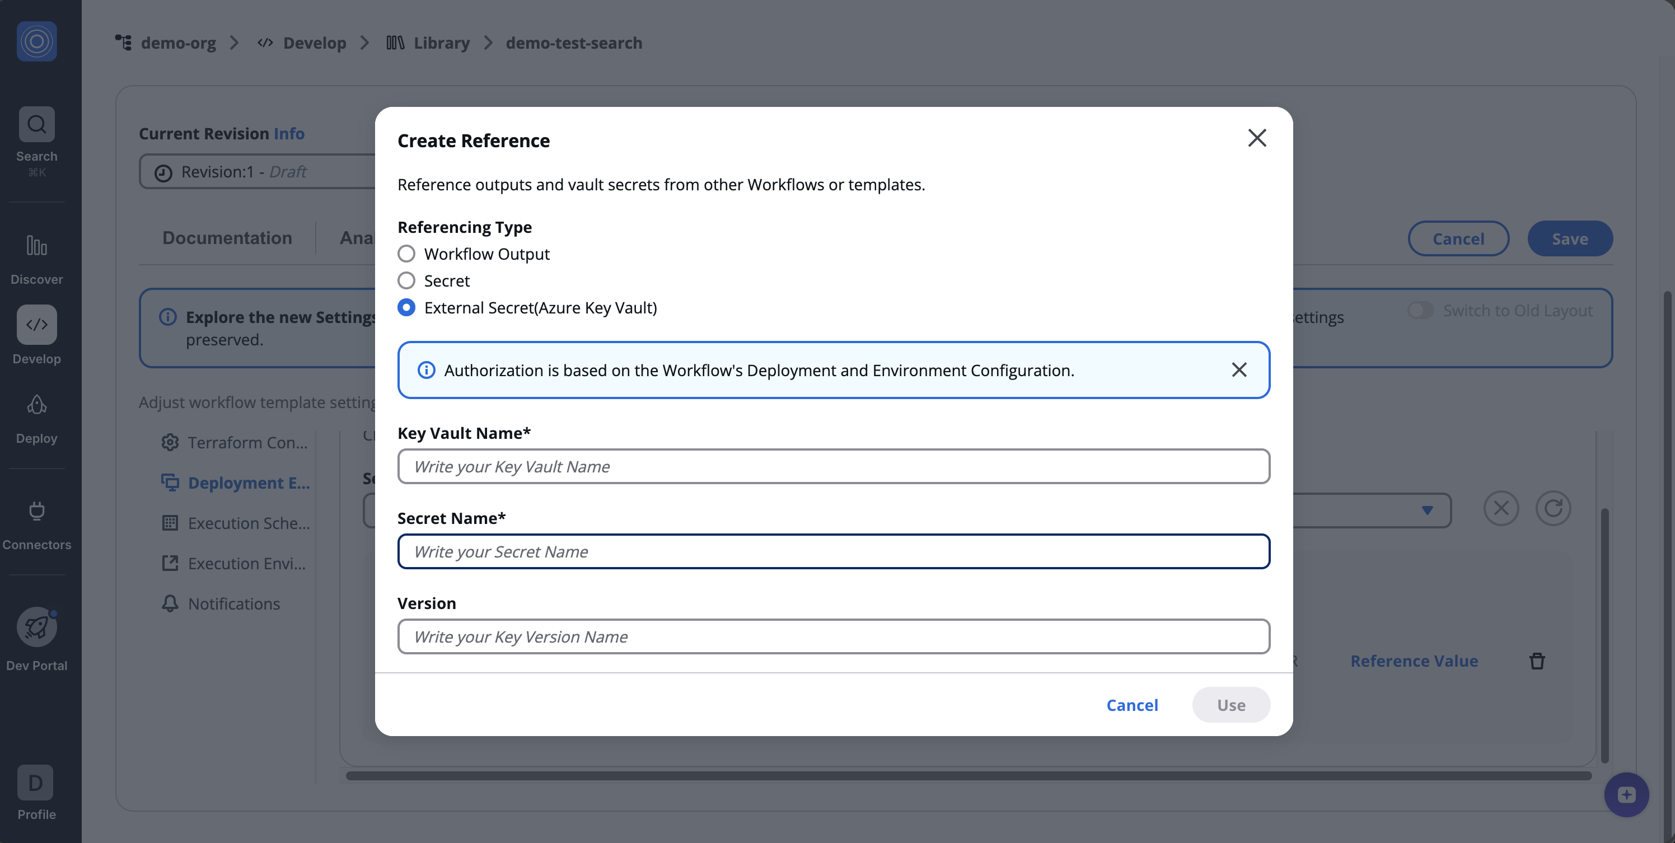Click Cancel in the Create Reference dialog
The height and width of the screenshot is (843, 1675).
[x=1132, y=705]
